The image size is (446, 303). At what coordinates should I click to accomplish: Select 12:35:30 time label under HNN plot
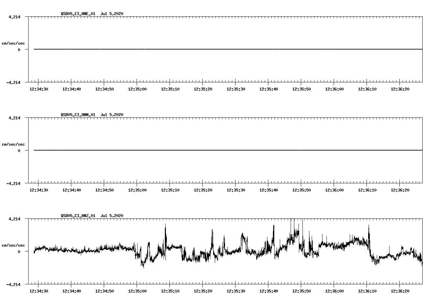point(236,190)
